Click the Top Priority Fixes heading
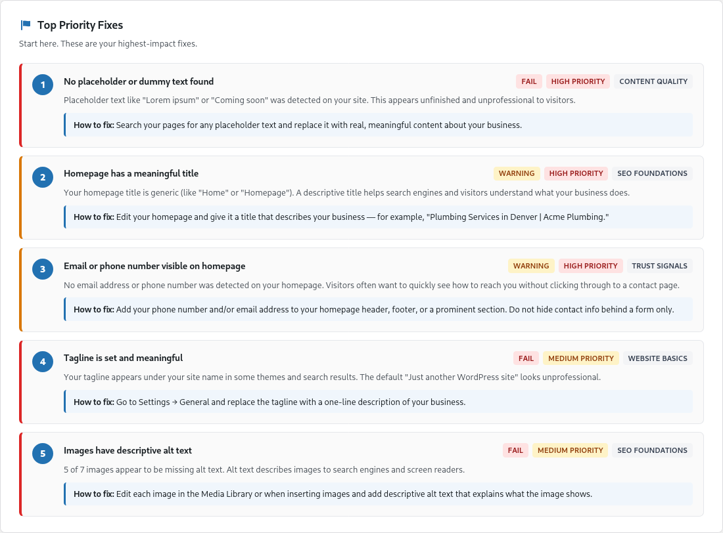723x533 pixels. point(80,25)
